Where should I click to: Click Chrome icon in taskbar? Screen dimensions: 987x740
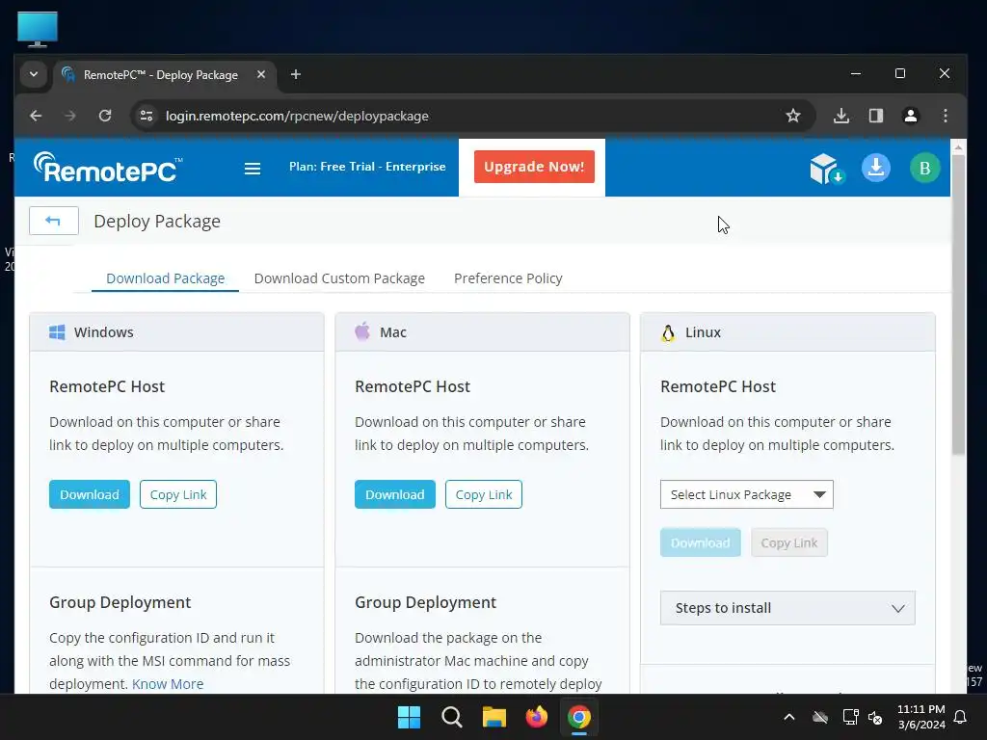(578, 717)
